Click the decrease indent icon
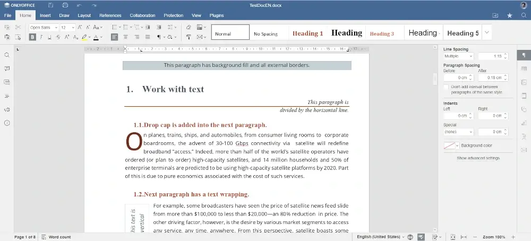Image resolution: width=531 pixels, height=241 pixels. (148, 28)
